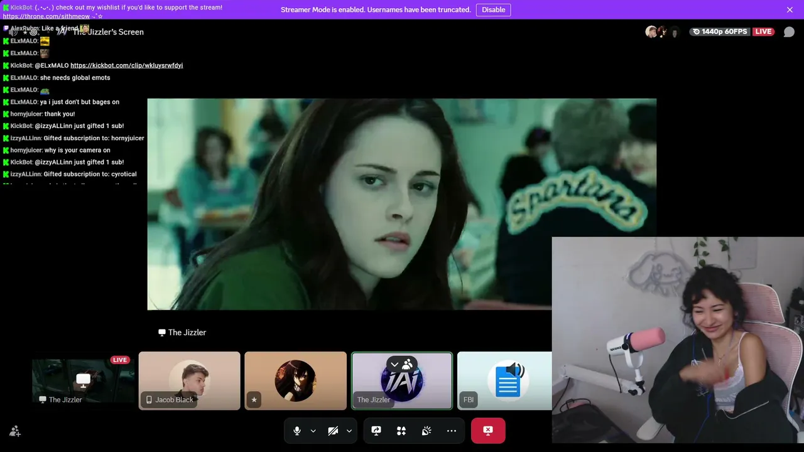Invite friends using add-person icon
Viewport: 804px width, 452px height.
pyautogui.click(x=15, y=431)
